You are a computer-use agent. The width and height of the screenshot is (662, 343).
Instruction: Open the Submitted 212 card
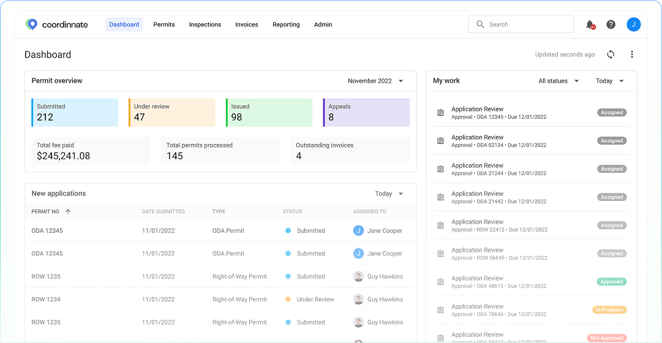pyautogui.click(x=75, y=112)
